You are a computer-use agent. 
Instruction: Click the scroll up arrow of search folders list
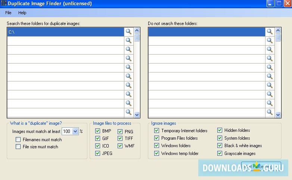tap(137, 30)
